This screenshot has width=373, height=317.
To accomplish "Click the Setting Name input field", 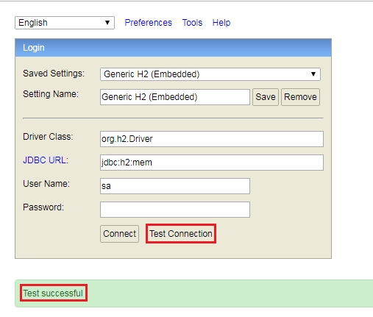I will coord(175,97).
